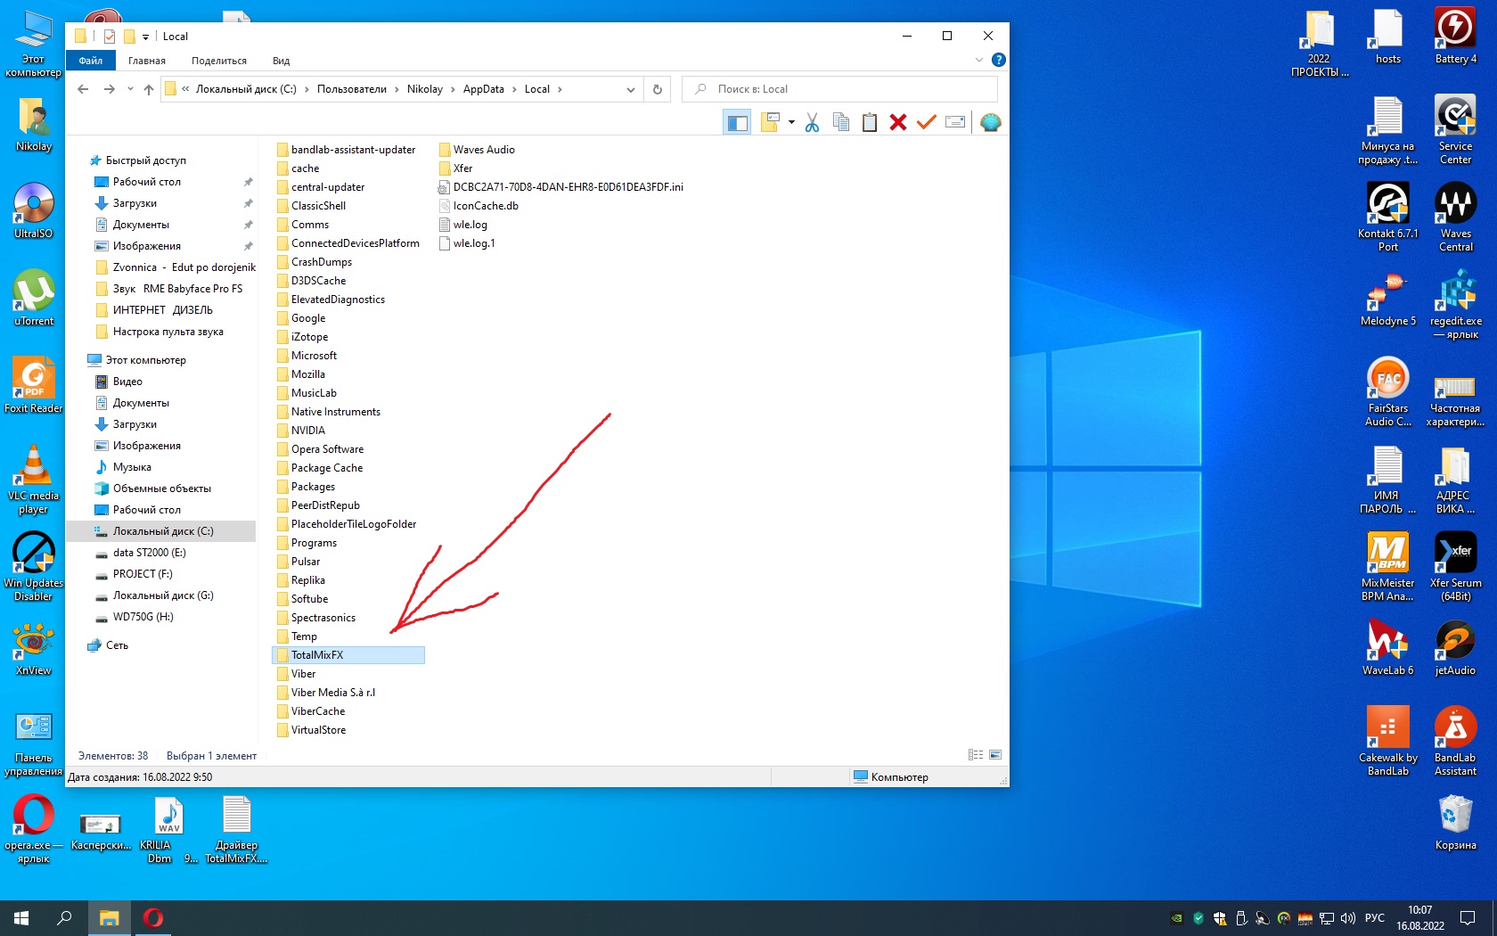Click the envelope icon in the Explorer toolbar

(955, 122)
